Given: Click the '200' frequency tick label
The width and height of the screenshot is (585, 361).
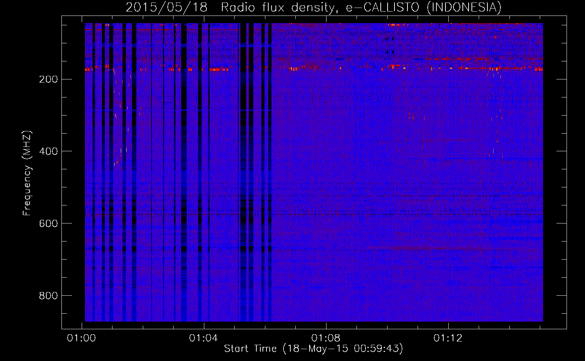Looking at the screenshot, I should click(x=48, y=79).
